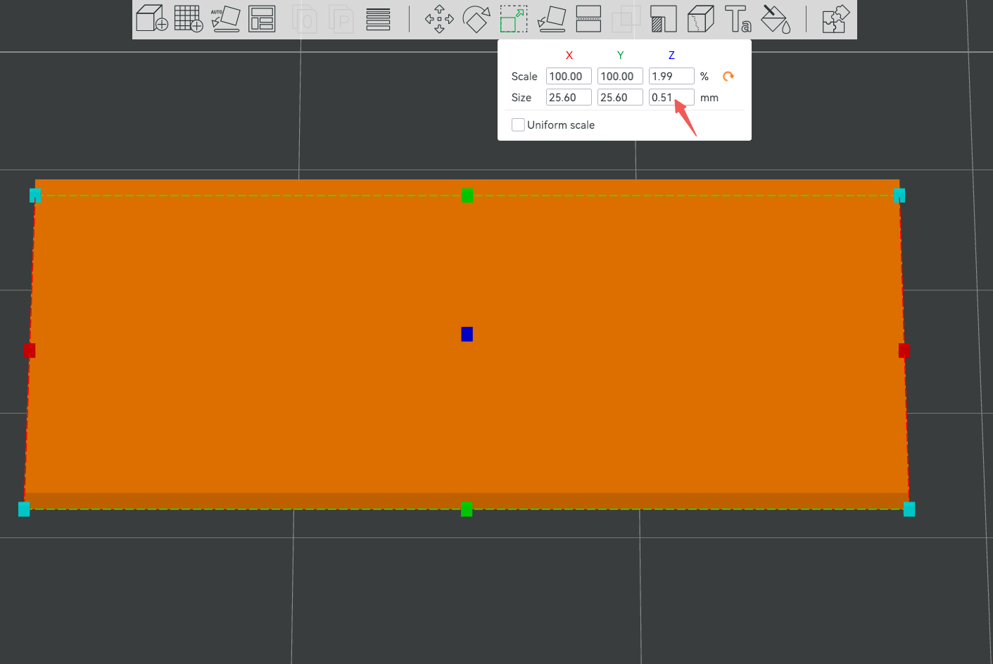Click the top green Y scale handle
The width and height of the screenshot is (993, 664).
click(467, 195)
